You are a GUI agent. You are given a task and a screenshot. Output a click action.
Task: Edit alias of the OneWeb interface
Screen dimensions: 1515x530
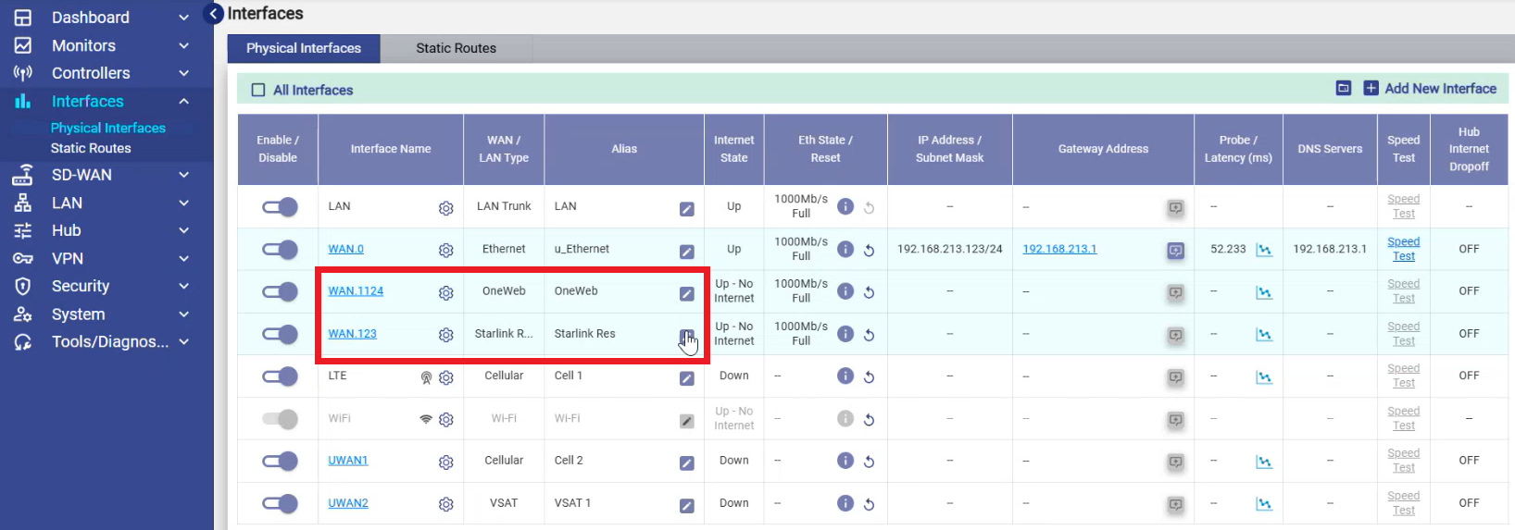686,293
